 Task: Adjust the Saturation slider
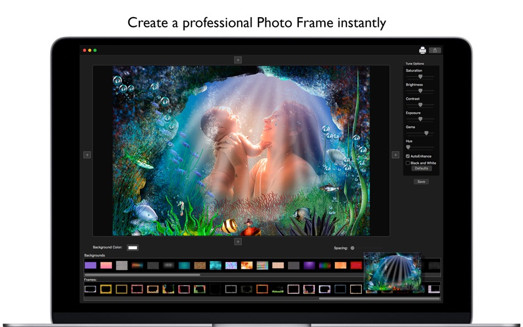(420, 77)
